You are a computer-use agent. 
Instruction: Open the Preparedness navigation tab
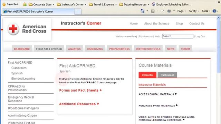coord(119,49)
